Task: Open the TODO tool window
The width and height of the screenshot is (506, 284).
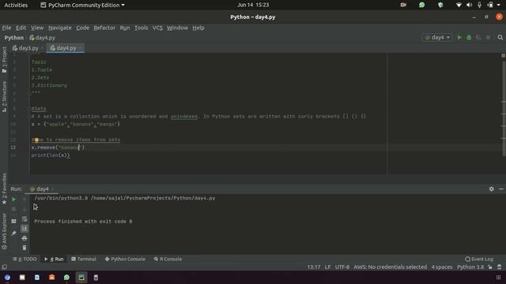Action: 25,260
